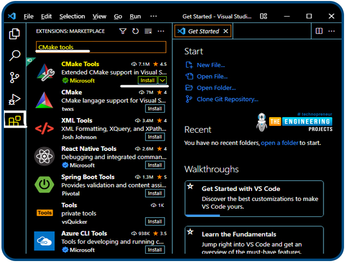Screen dimensions: 345x263
Task: Open the Source Control view
Action: tap(15, 77)
